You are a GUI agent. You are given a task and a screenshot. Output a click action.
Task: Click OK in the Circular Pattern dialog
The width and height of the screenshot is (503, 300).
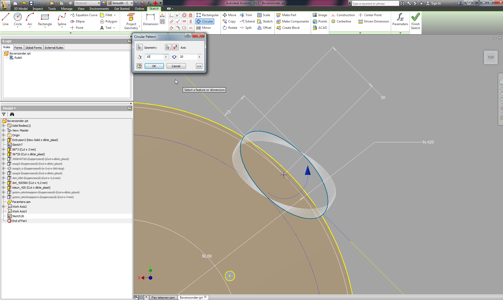click(154, 66)
